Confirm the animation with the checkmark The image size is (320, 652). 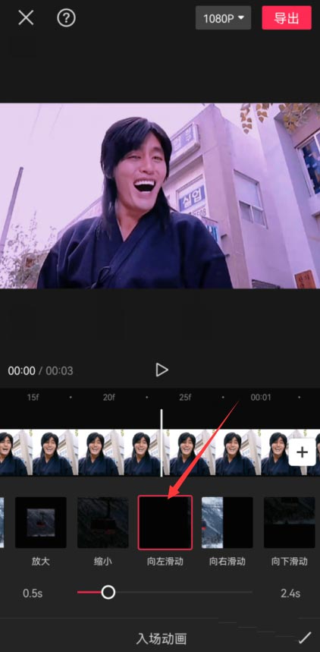305,637
